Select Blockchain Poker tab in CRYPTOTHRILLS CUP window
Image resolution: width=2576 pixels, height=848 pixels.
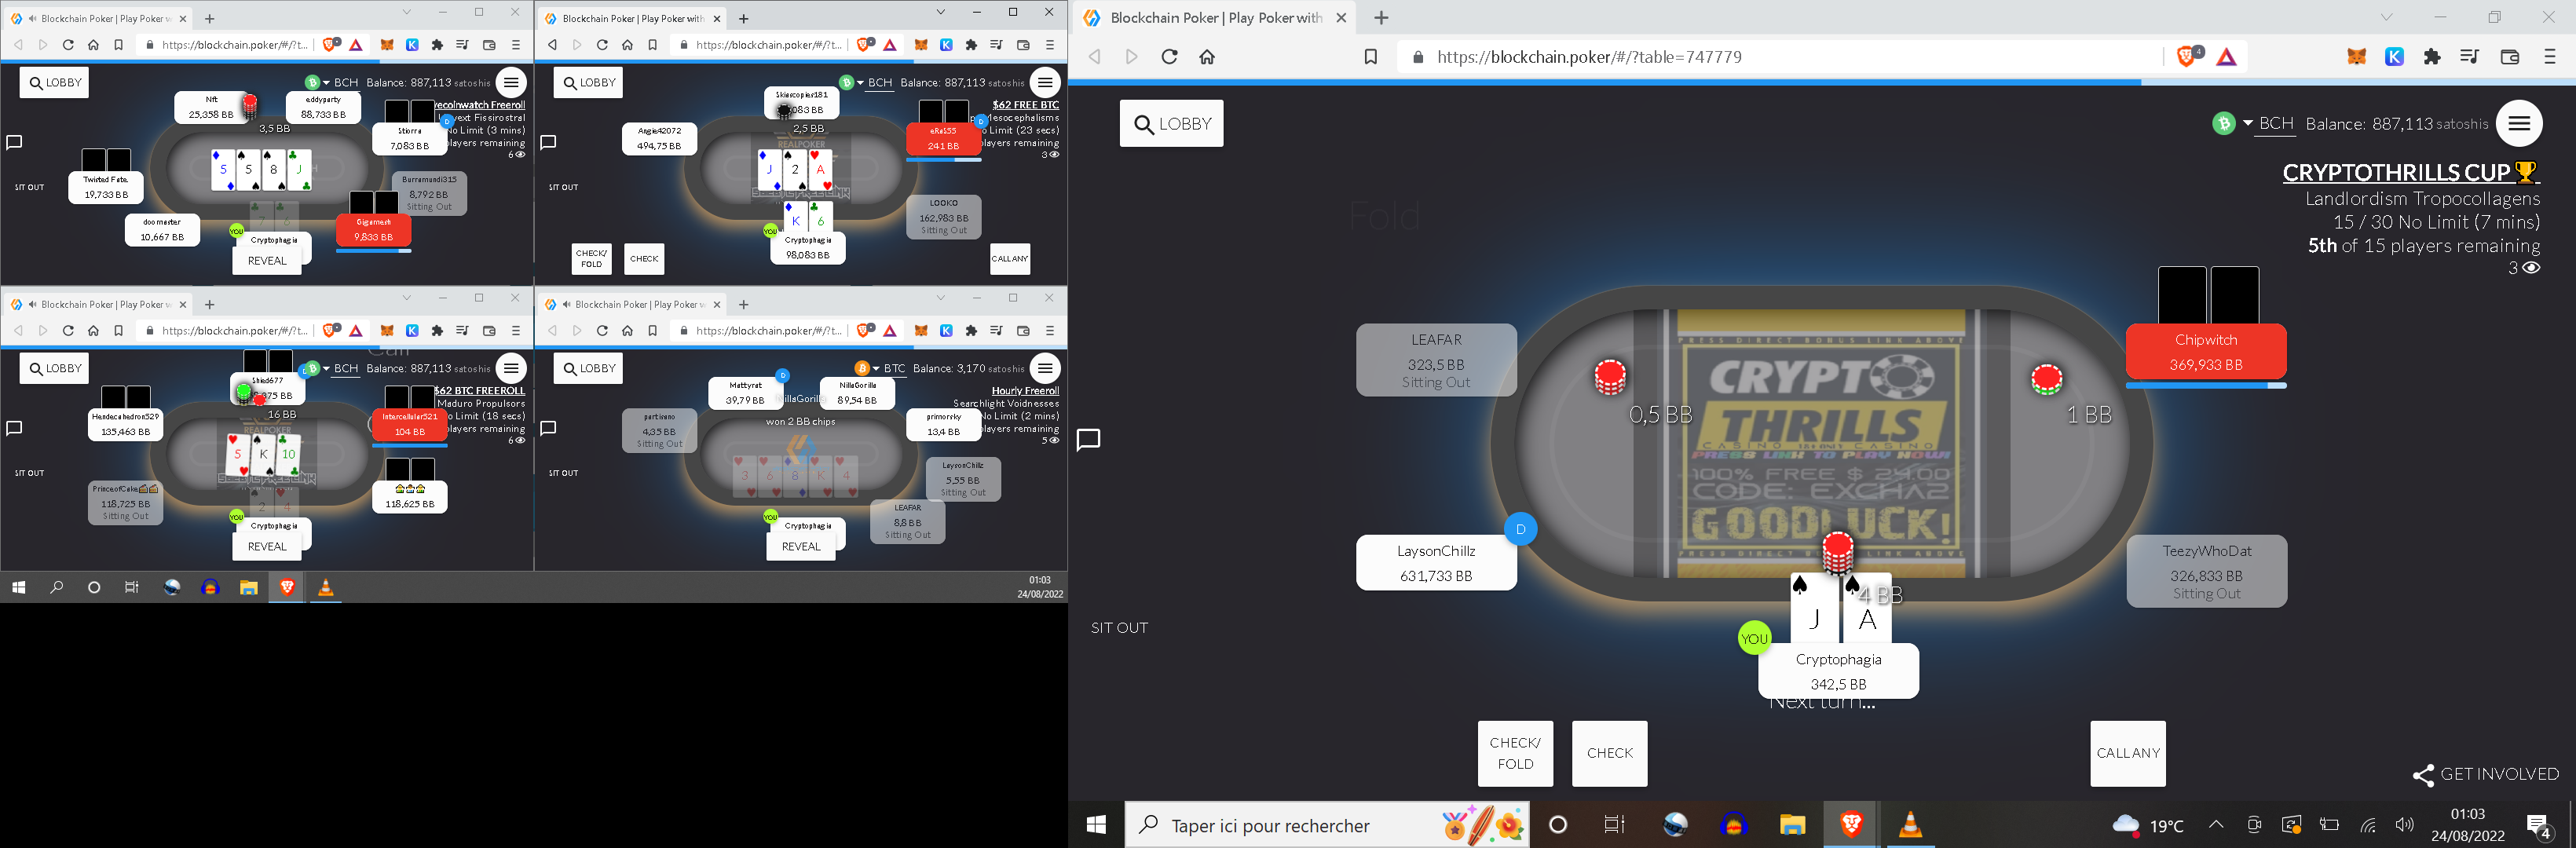(x=1215, y=18)
